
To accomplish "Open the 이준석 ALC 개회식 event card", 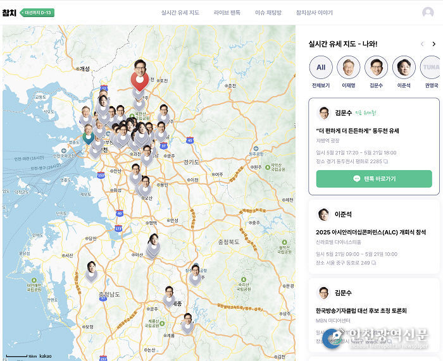I will point(374,237).
